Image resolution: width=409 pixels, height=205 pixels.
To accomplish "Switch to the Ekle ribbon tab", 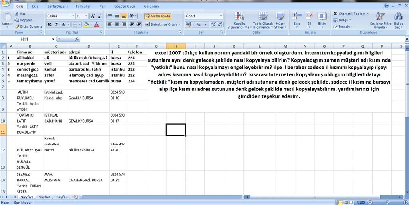I will pyautogui.click(x=35, y=6).
